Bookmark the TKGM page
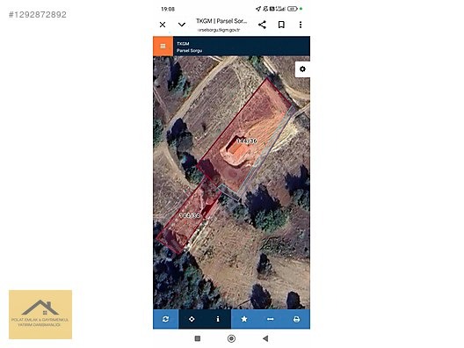Screen dimensions: 464x348 [281, 25]
